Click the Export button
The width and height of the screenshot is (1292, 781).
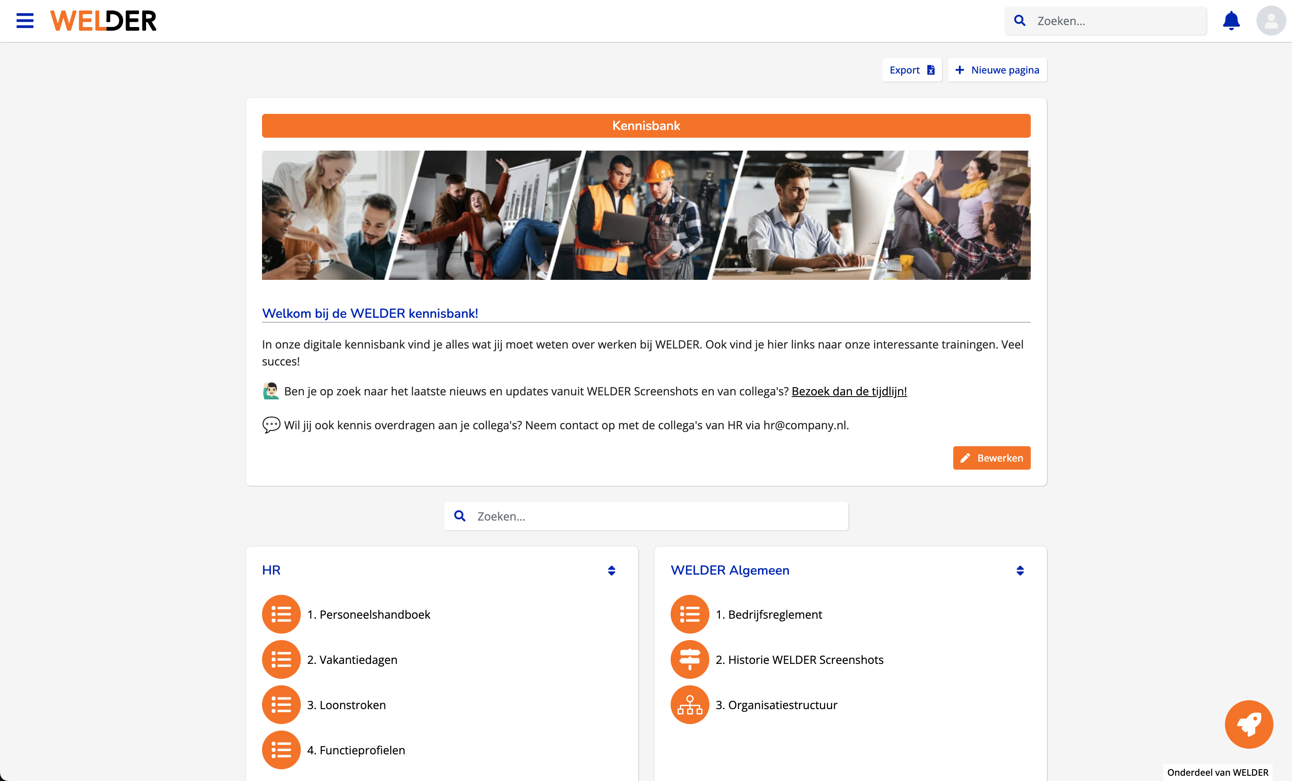pos(911,70)
